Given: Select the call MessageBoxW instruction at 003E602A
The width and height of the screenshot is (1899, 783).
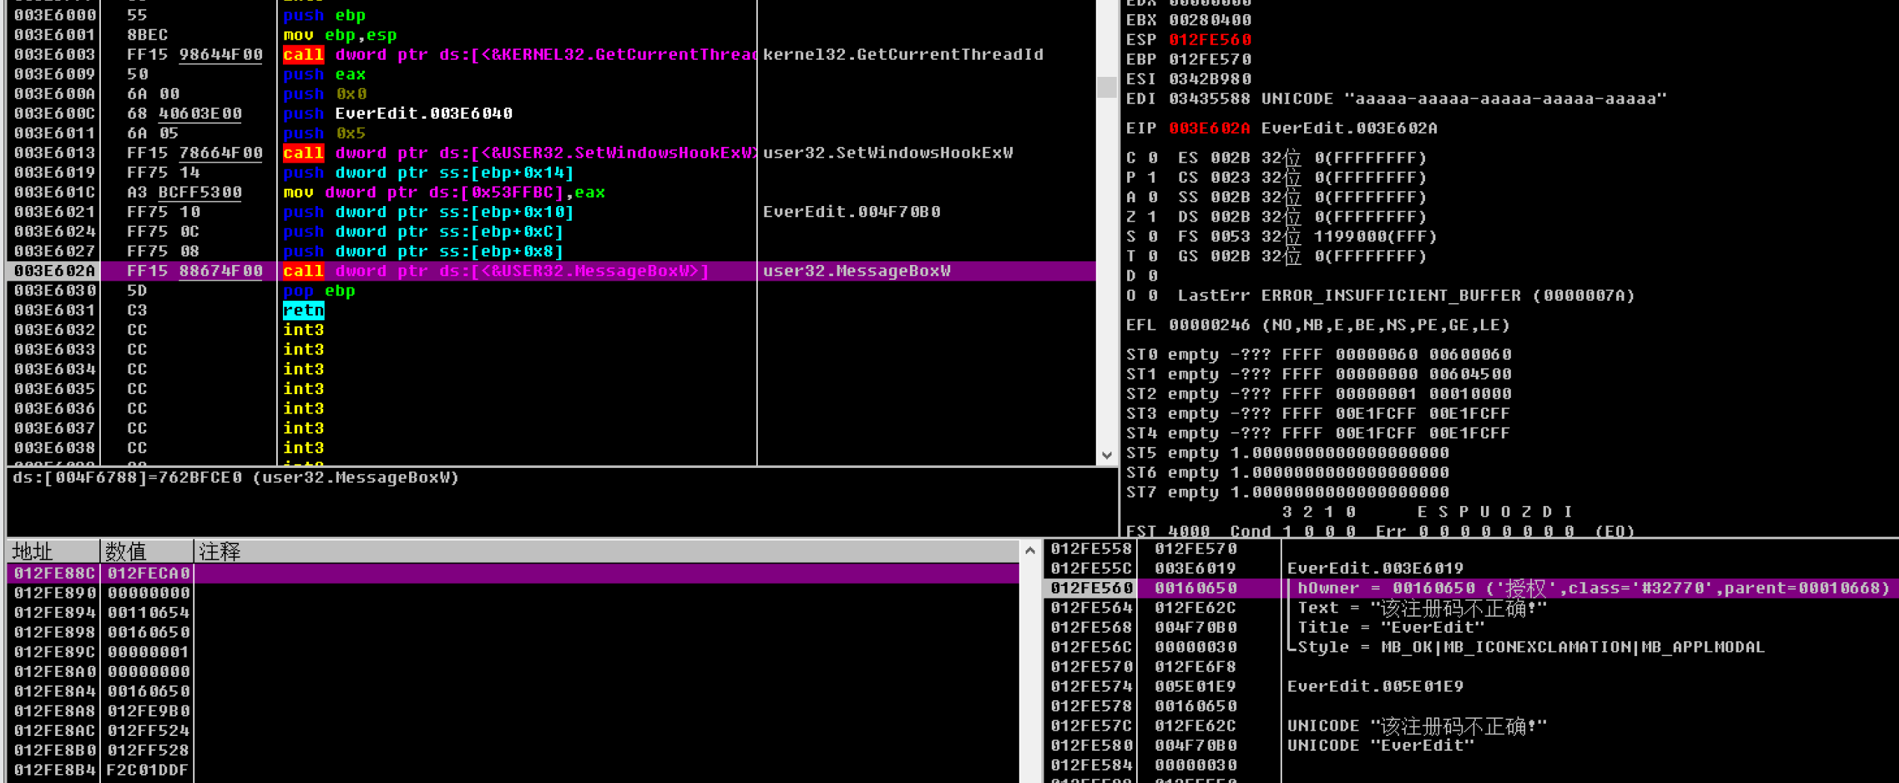Looking at the screenshot, I should coord(551,271).
